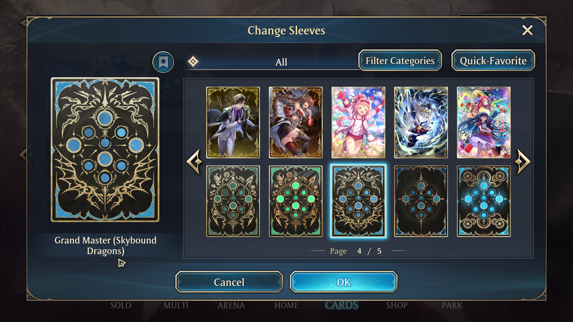Click the diamond icon beside All
Viewport: 573px width, 322px height.
(x=193, y=62)
